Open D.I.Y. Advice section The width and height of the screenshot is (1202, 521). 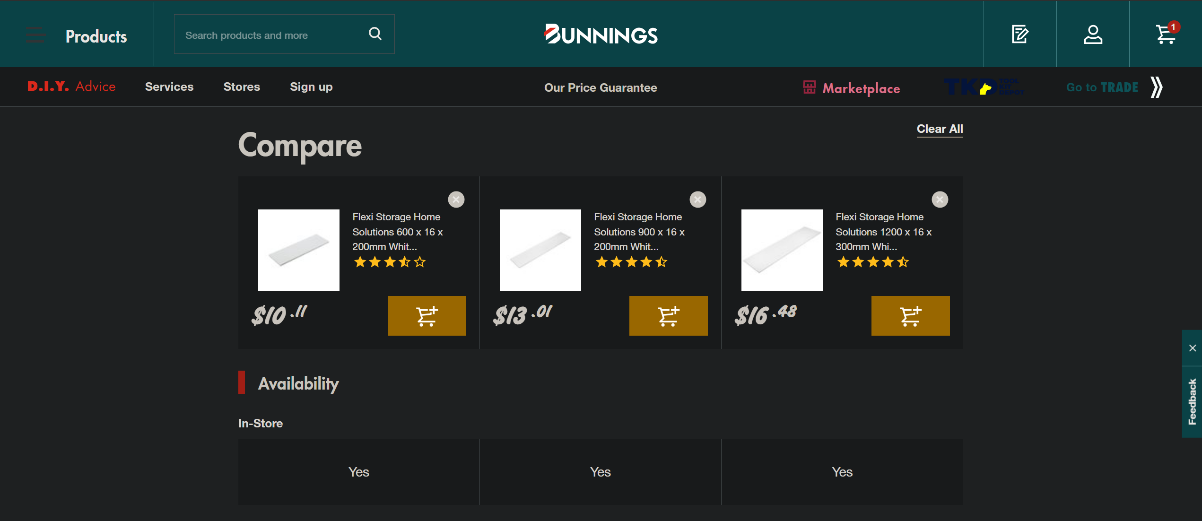coord(71,87)
